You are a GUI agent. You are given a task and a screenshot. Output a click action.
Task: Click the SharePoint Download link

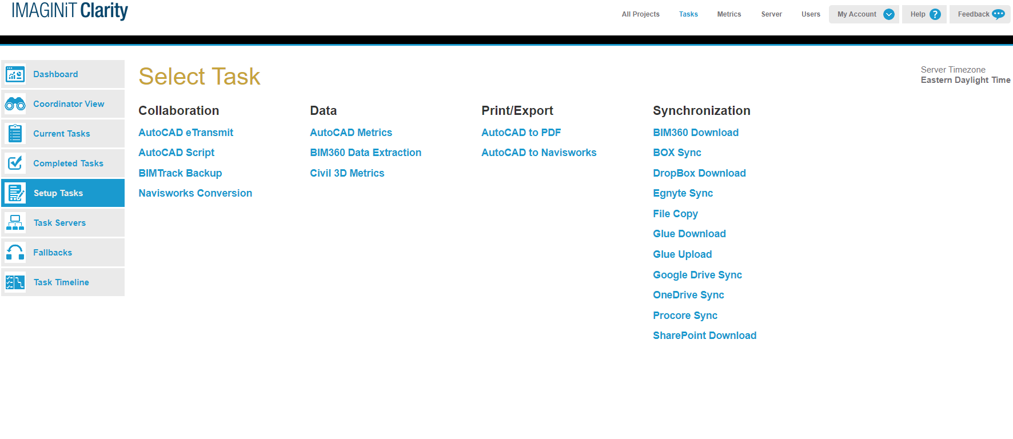coord(704,336)
